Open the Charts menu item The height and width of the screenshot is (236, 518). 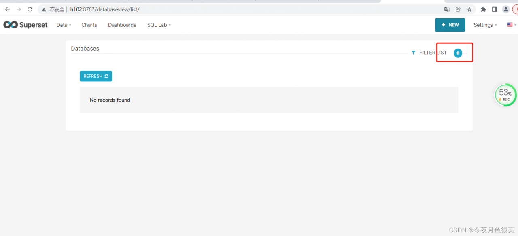89,25
